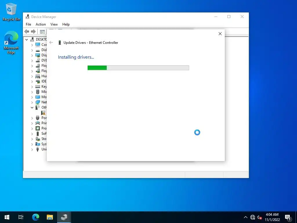Expand the System devices chevron

[x=32, y=144]
